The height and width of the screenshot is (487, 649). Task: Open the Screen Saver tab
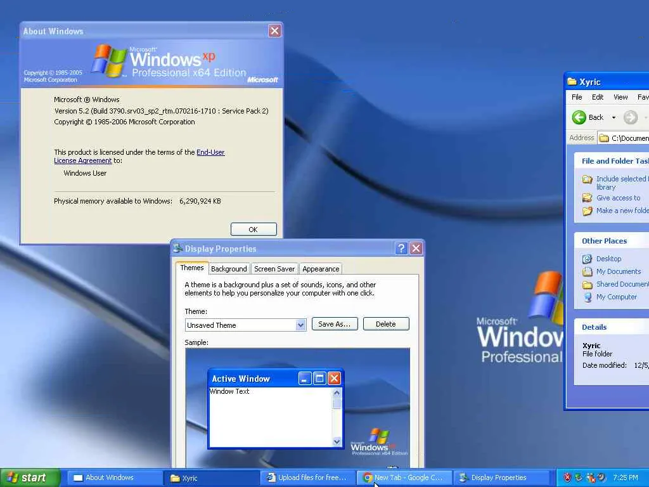point(274,269)
